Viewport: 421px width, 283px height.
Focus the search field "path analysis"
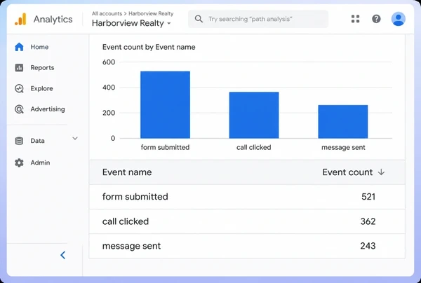tap(258, 19)
